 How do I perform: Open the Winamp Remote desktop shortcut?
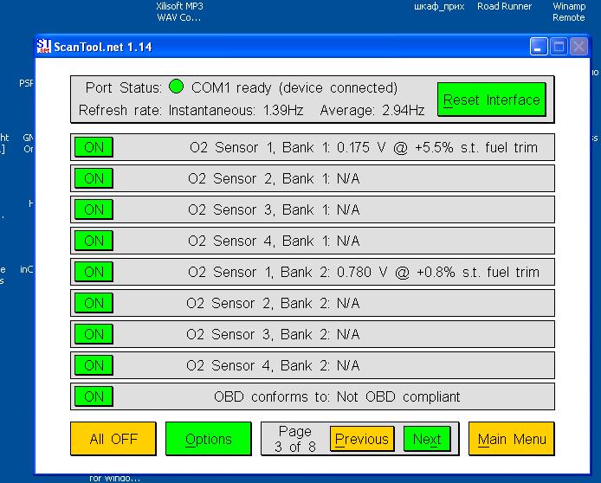tap(568, 11)
